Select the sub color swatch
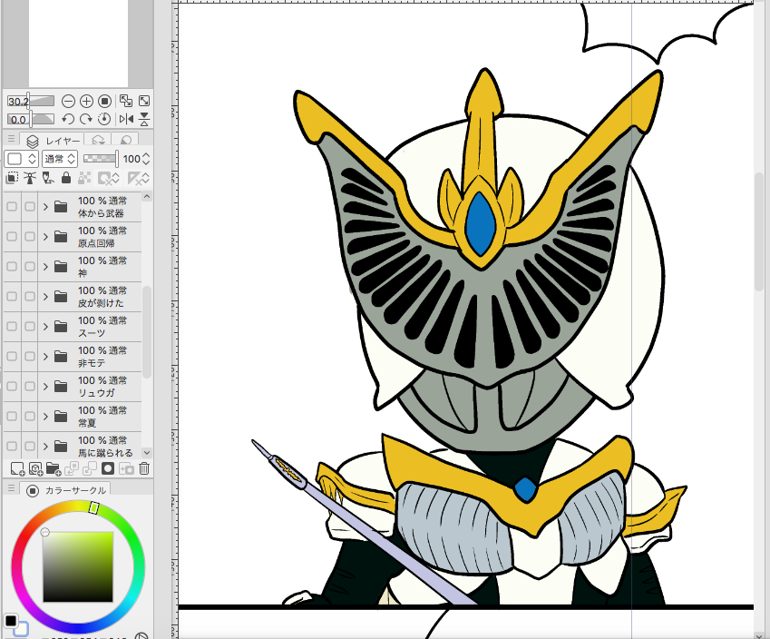Image resolution: width=770 pixels, height=639 pixels. [23, 630]
